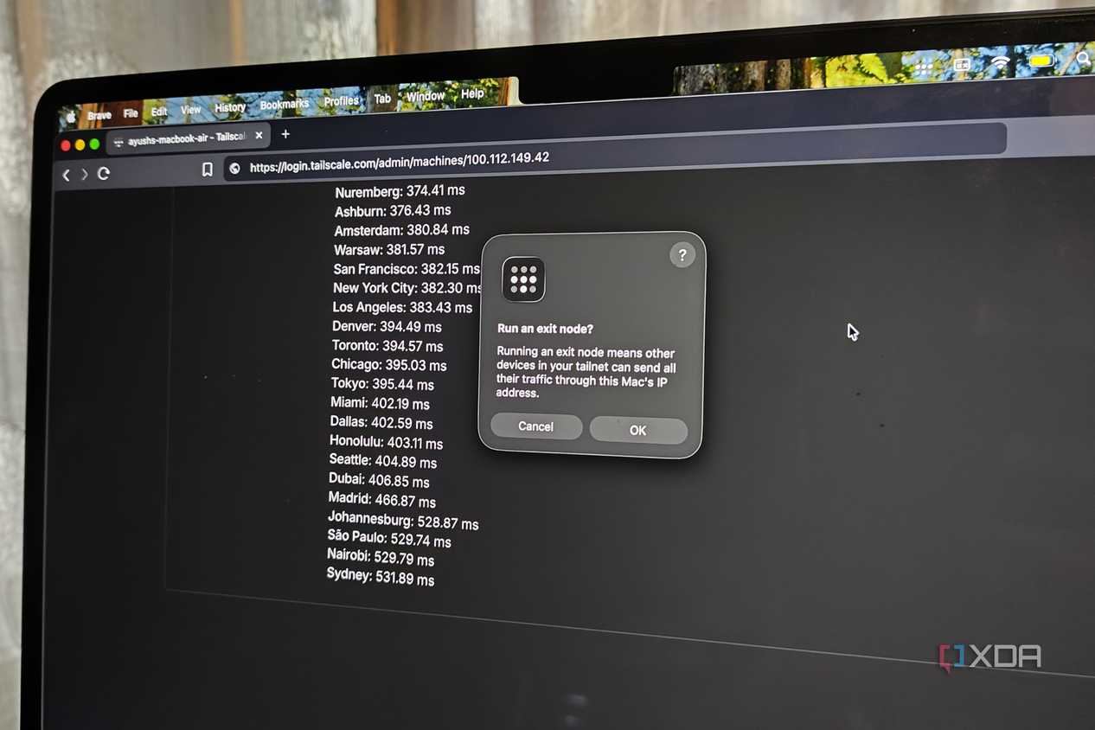
Task: Open Spotlight search
Action: tap(1085, 59)
